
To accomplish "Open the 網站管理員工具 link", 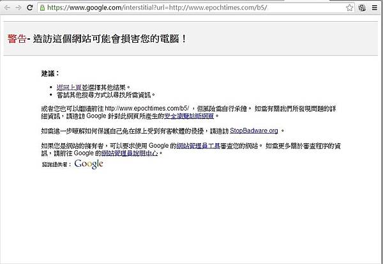I will (x=199, y=146).
